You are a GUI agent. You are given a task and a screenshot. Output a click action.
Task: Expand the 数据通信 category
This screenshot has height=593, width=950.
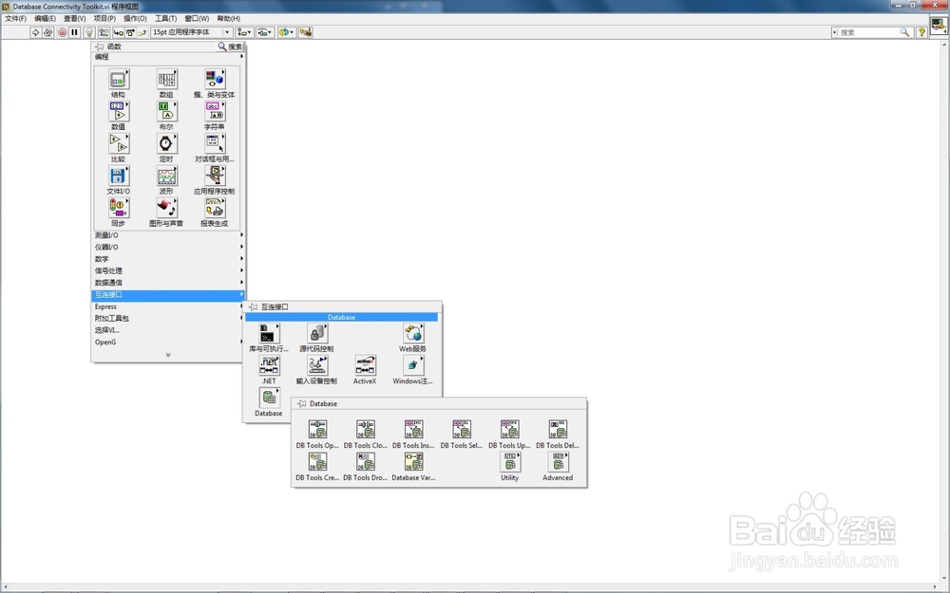[168, 283]
